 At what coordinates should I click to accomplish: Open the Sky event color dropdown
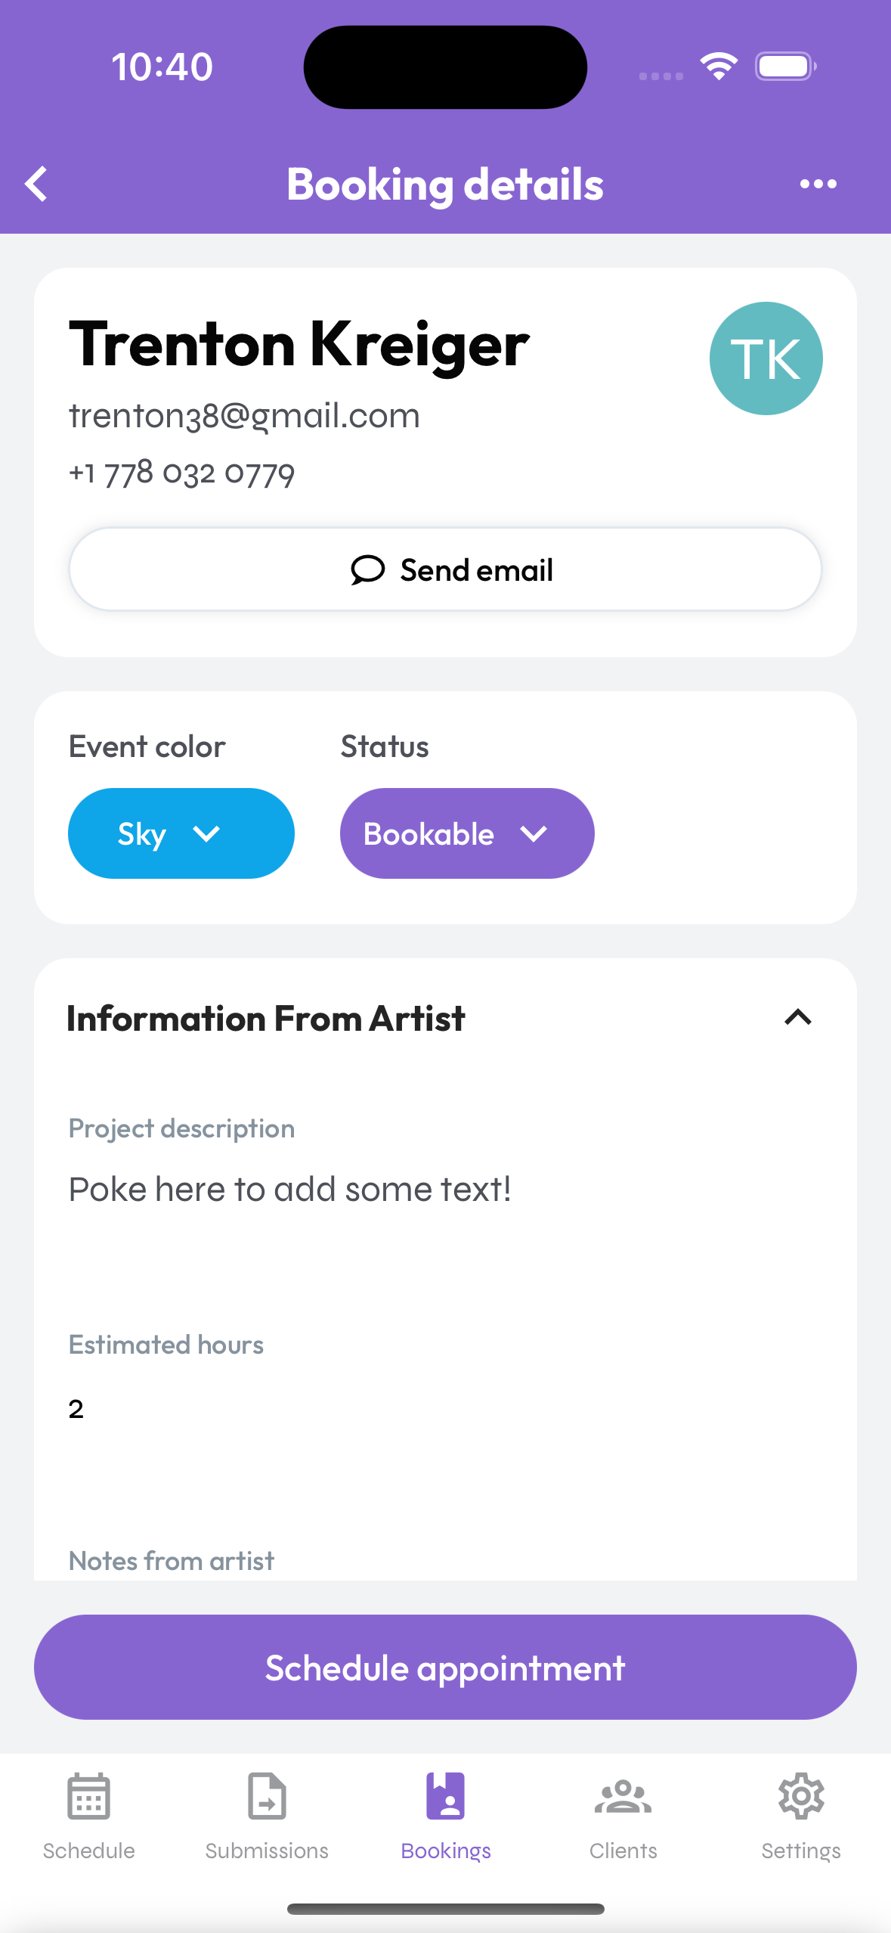[181, 833]
